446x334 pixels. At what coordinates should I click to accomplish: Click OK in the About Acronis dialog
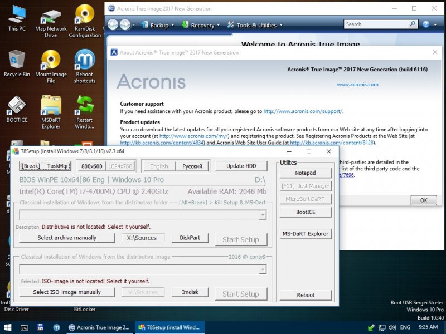pyautogui.click(x=424, y=200)
